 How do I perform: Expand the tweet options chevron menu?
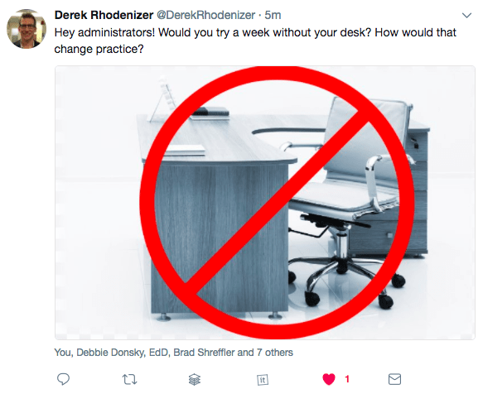pyautogui.click(x=467, y=16)
